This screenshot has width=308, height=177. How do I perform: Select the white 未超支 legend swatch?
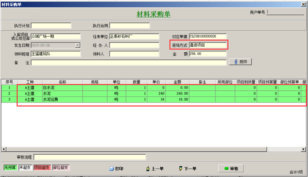pyautogui.click(x=25, y=168)
